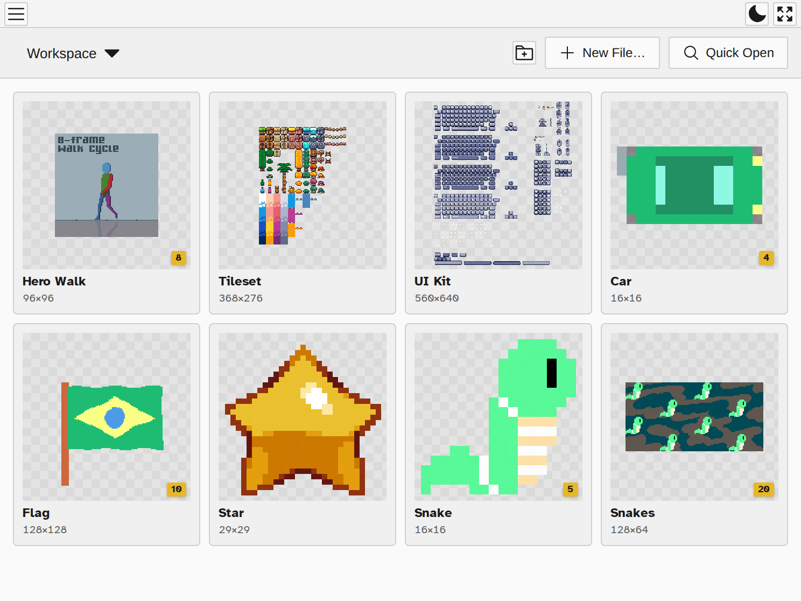
Task: Click the 560×640 size label
Action: tap(437, 298)
